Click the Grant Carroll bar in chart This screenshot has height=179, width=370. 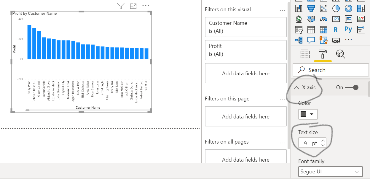[39, 45]
